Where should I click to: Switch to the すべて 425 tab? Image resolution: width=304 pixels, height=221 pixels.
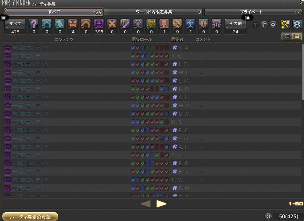54,12
